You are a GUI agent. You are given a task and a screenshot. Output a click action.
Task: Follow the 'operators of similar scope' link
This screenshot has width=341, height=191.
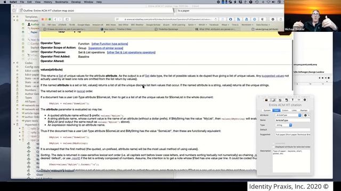click(105, 48)
